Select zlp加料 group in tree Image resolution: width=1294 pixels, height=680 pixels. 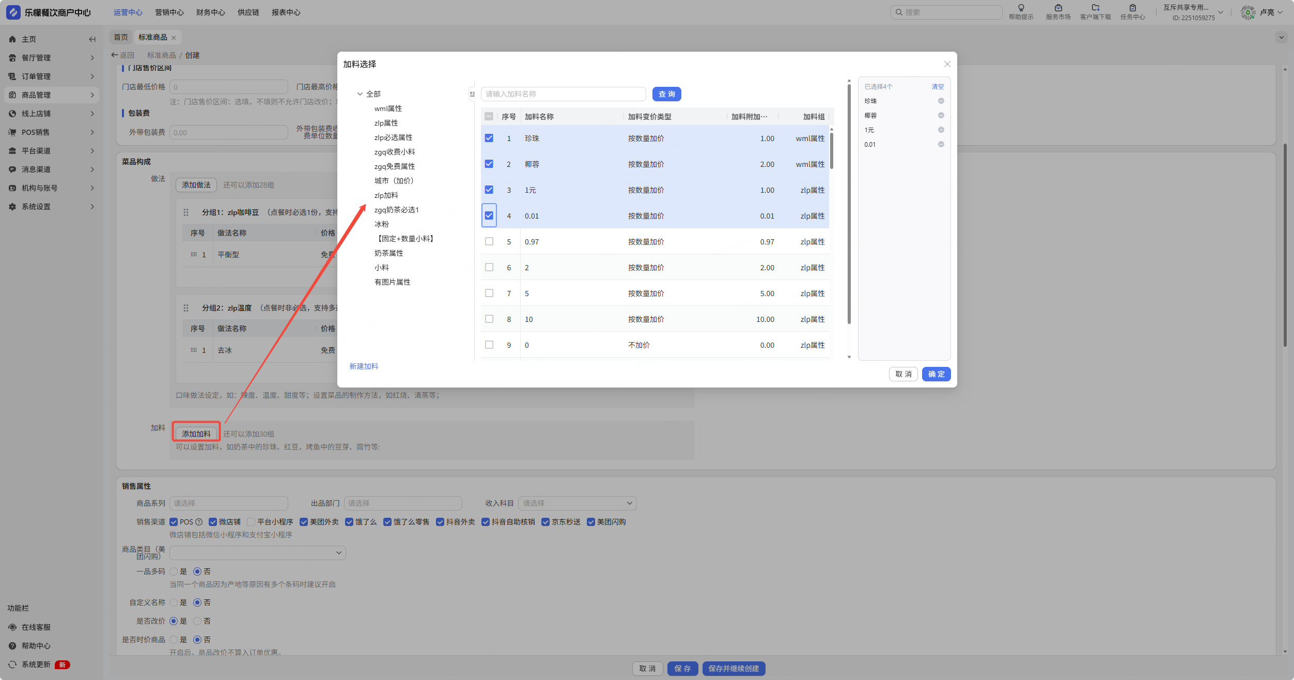[x=386, y=195]
